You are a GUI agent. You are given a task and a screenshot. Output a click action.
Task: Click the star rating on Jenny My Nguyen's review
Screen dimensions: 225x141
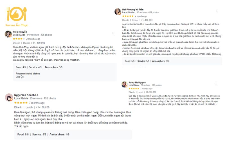134,89
